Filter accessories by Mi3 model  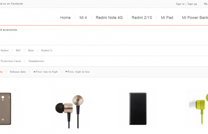coord(18,51)
